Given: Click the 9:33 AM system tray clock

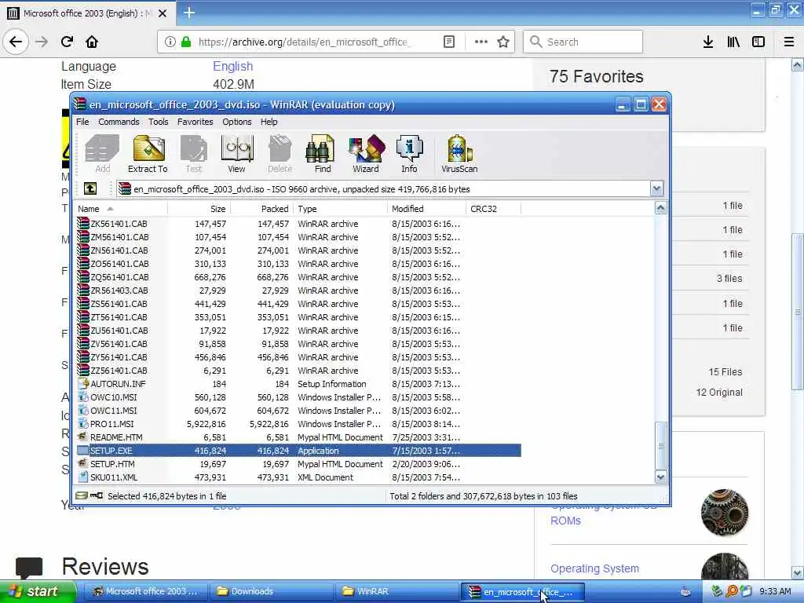Looking at the screenshot, I should (775, 591).
